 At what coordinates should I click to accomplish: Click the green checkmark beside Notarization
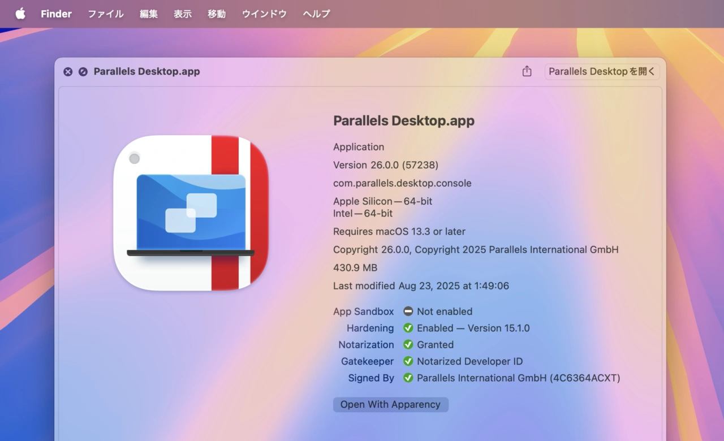coord(408,344)
